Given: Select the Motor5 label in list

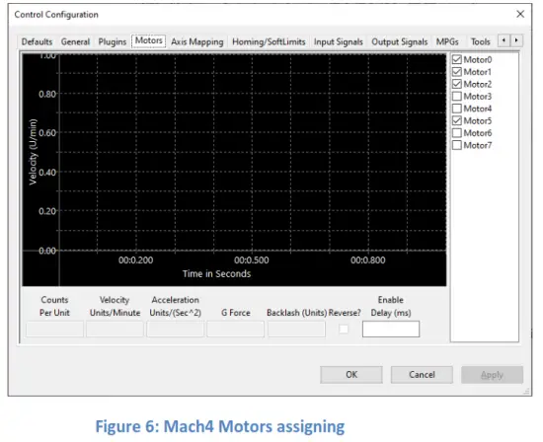Looking at the screenshot, I should click(x=478, y=120).
